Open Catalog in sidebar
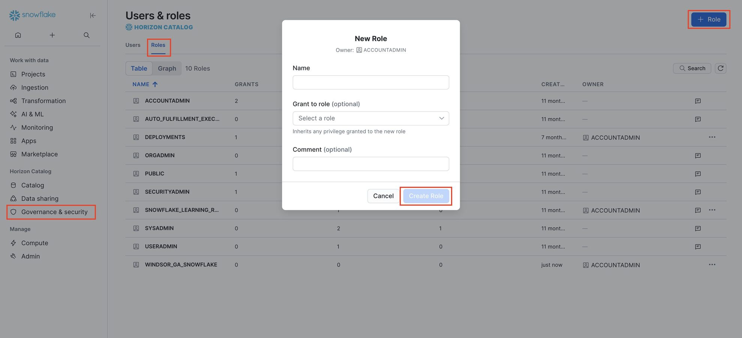This screenshot has width=742, height=338. (33, 185)
